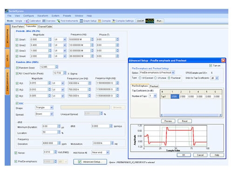
Task: Open the Number of Taps dropdown
Action: coord(155,96)
